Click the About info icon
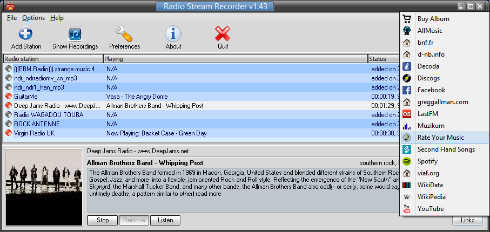The height and width of the screenshot is (232, 490). (x=173, y=35)
